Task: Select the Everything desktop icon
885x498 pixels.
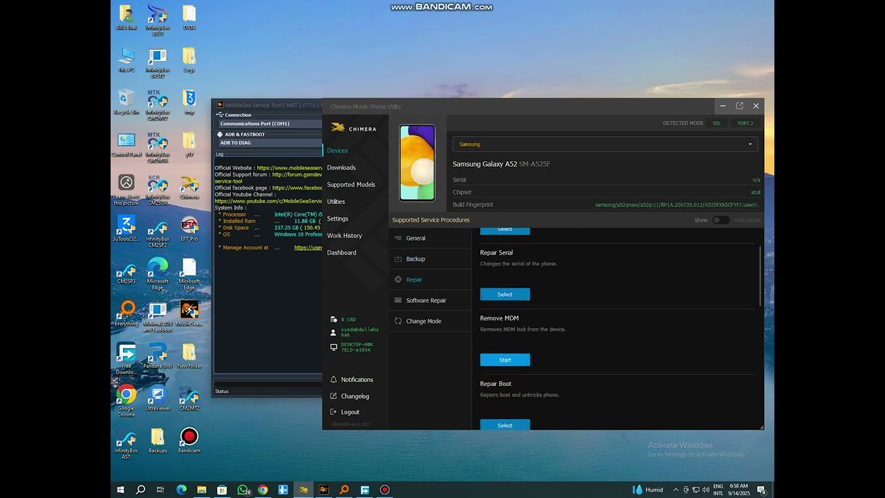Action: (x=126, y=313)
